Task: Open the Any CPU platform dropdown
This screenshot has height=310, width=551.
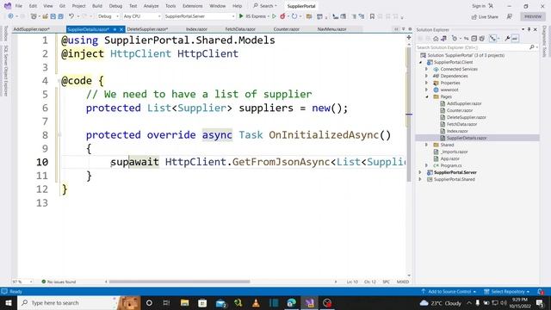Action: 142,16
